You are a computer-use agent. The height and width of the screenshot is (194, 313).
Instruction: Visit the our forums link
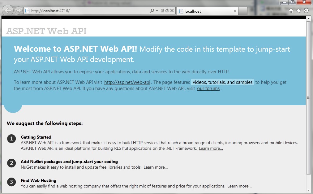pos(208,88)
